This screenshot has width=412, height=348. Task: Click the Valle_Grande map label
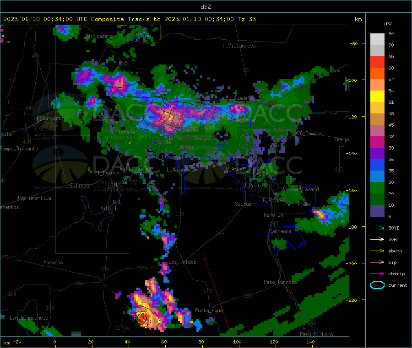click(x=136, y=169)
